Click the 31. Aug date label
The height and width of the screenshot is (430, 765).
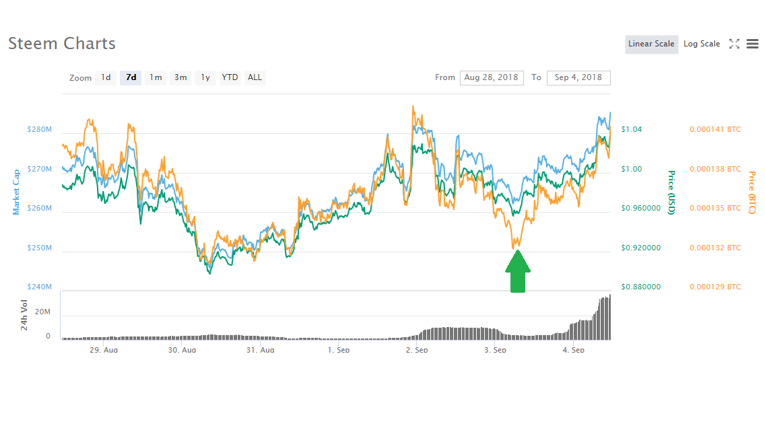coord(260,349)
